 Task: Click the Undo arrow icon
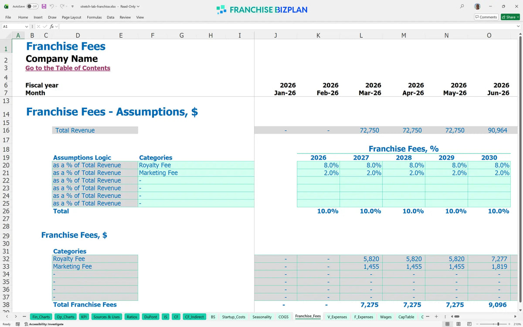51,7
